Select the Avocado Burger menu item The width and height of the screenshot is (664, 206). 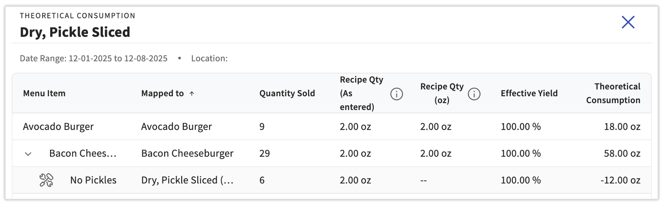point(58,127)
